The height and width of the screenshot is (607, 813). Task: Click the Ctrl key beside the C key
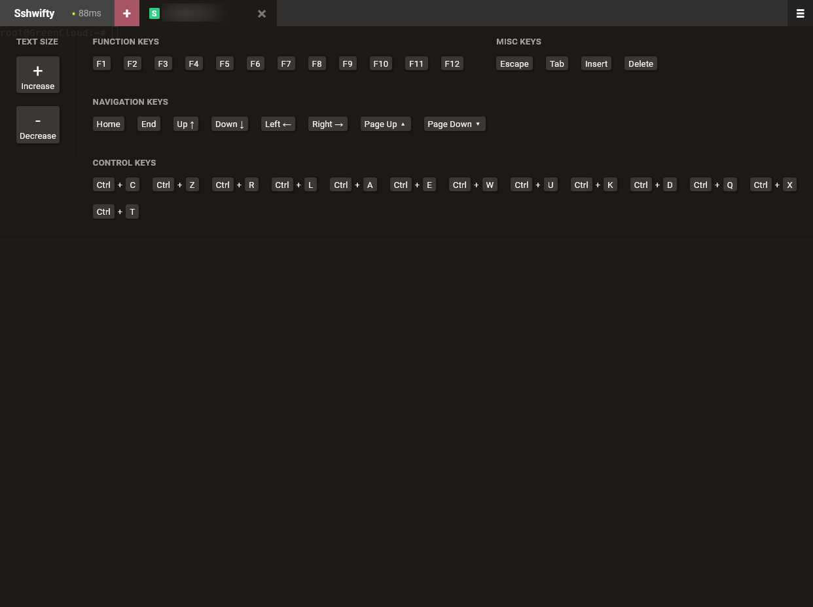pos(103,185)
